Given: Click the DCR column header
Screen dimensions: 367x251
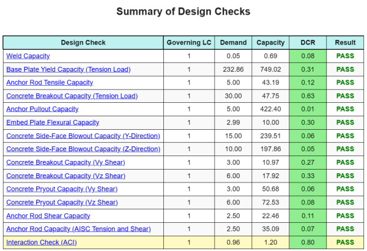Looking at the screenshot, I should 308,43.
